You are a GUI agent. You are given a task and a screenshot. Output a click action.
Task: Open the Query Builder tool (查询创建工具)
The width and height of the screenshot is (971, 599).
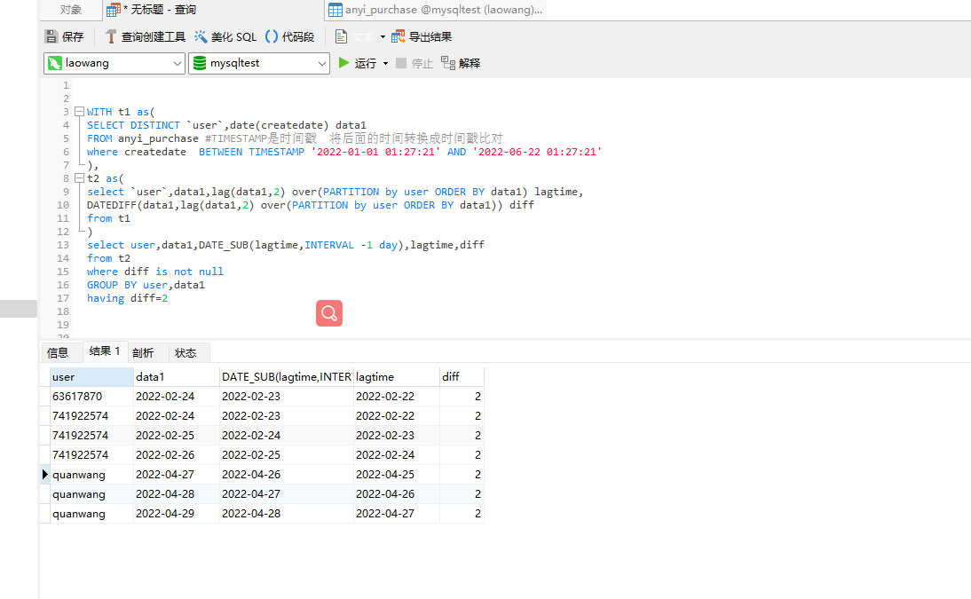(x=146, y=36)
